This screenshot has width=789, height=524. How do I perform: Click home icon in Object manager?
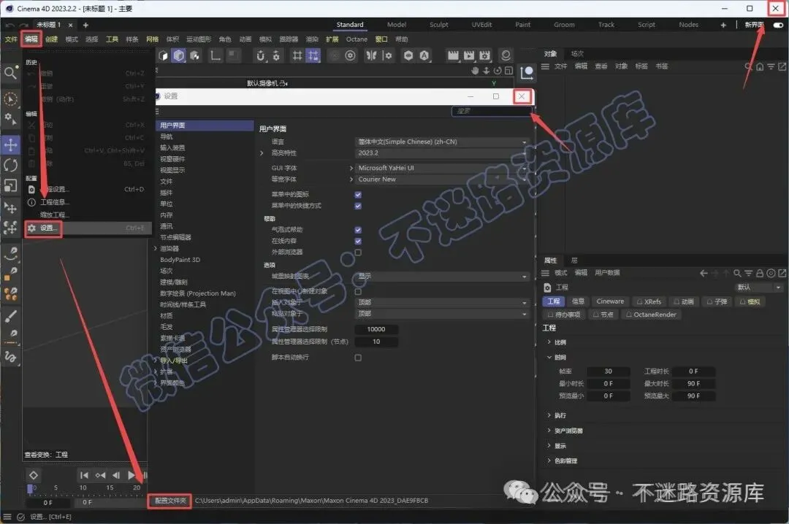(760, 66)
